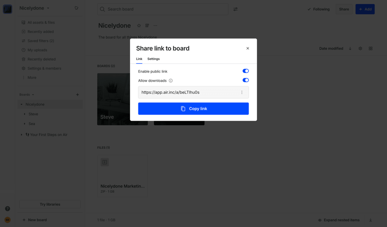Click the Copy link button
Image resolution: width=387 pixels, height=227 pixels.
click(193, 109)
